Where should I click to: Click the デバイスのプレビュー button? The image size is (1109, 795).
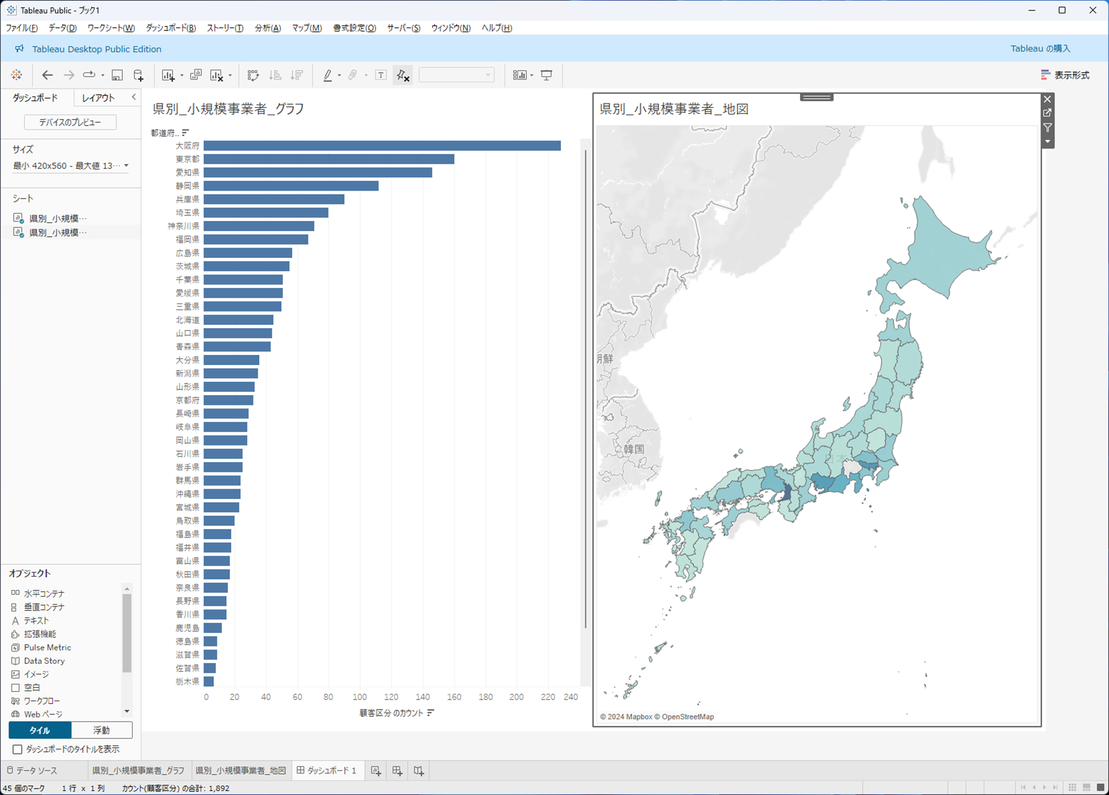tap(70, 122)
